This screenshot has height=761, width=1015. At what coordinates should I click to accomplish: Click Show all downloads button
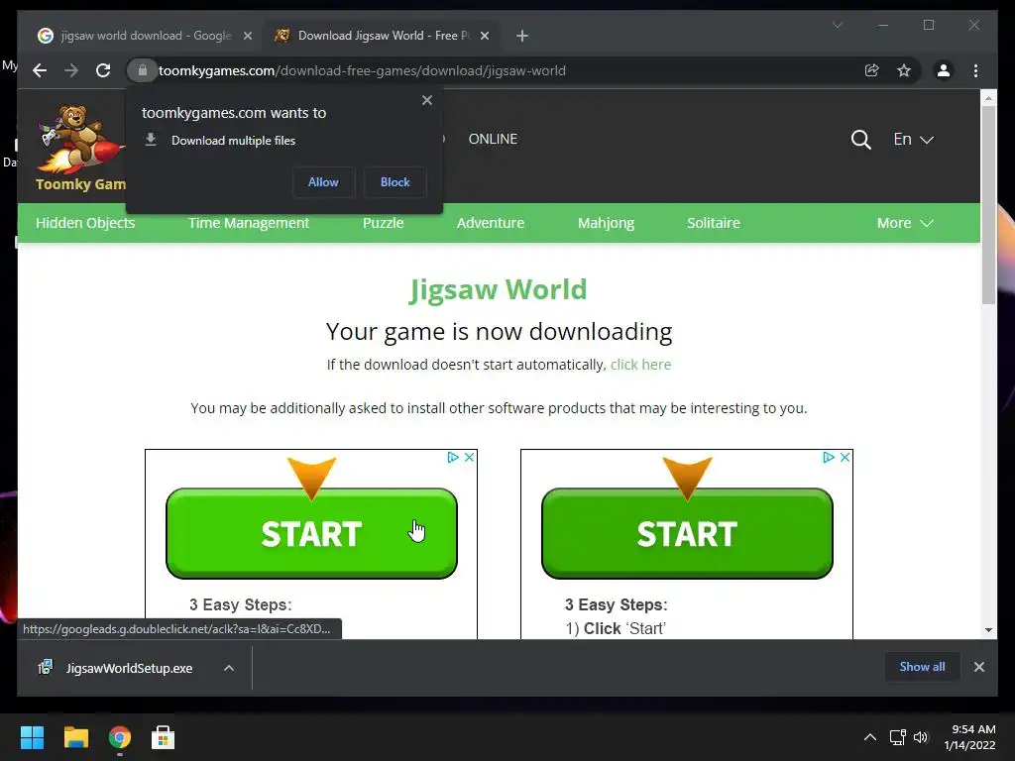coord(922,667)
